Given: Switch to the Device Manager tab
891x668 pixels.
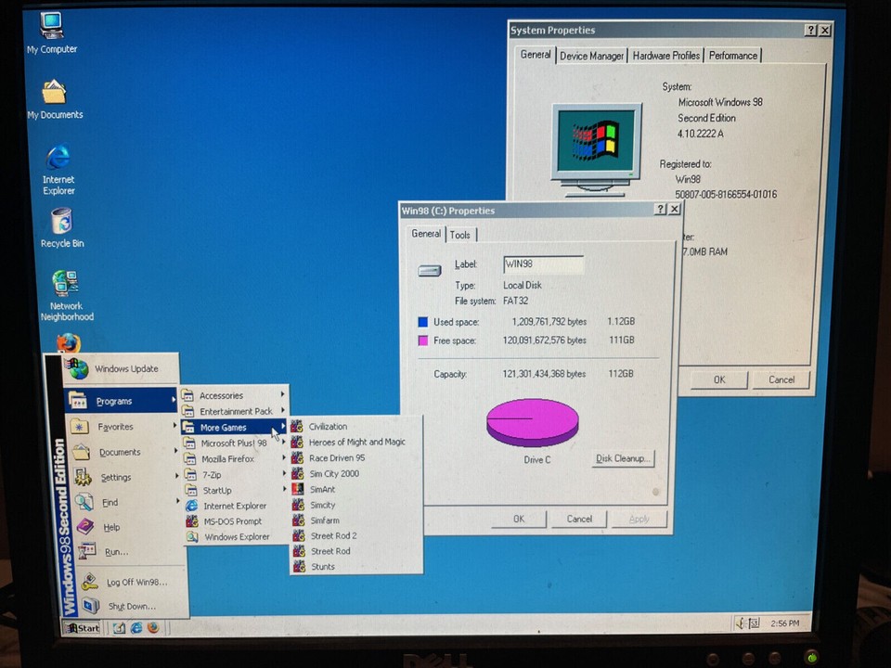Looking at the screenshot, I should (591, 55).
